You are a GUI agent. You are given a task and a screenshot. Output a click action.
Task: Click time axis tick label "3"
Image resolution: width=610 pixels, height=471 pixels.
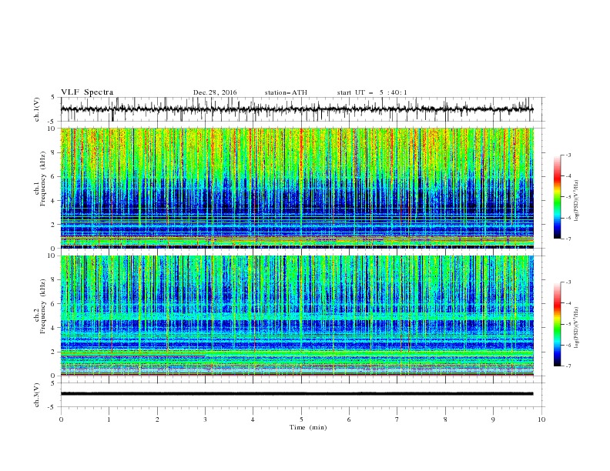coord(205,419)
